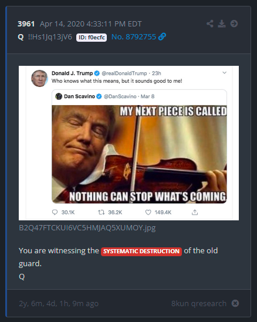Click the ID: f0ecfc badge

pyautogui.click(x=92, y=38)
